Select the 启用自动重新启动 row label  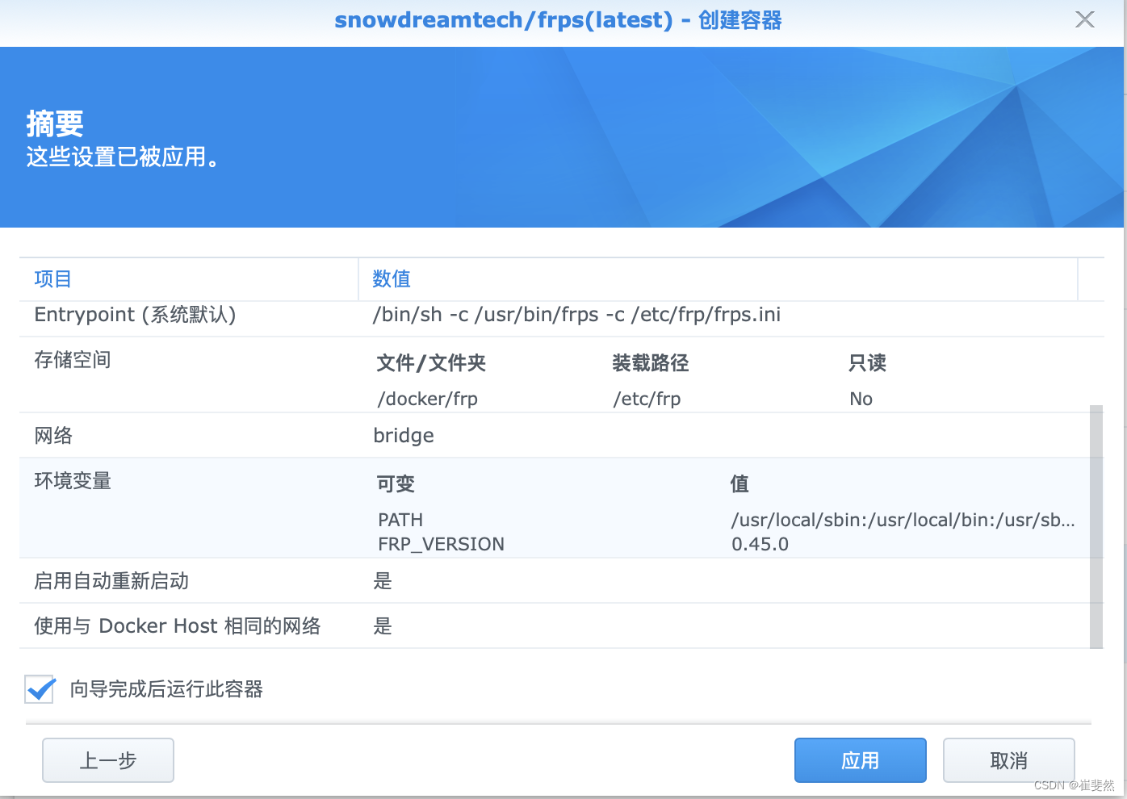pos(111,581)
